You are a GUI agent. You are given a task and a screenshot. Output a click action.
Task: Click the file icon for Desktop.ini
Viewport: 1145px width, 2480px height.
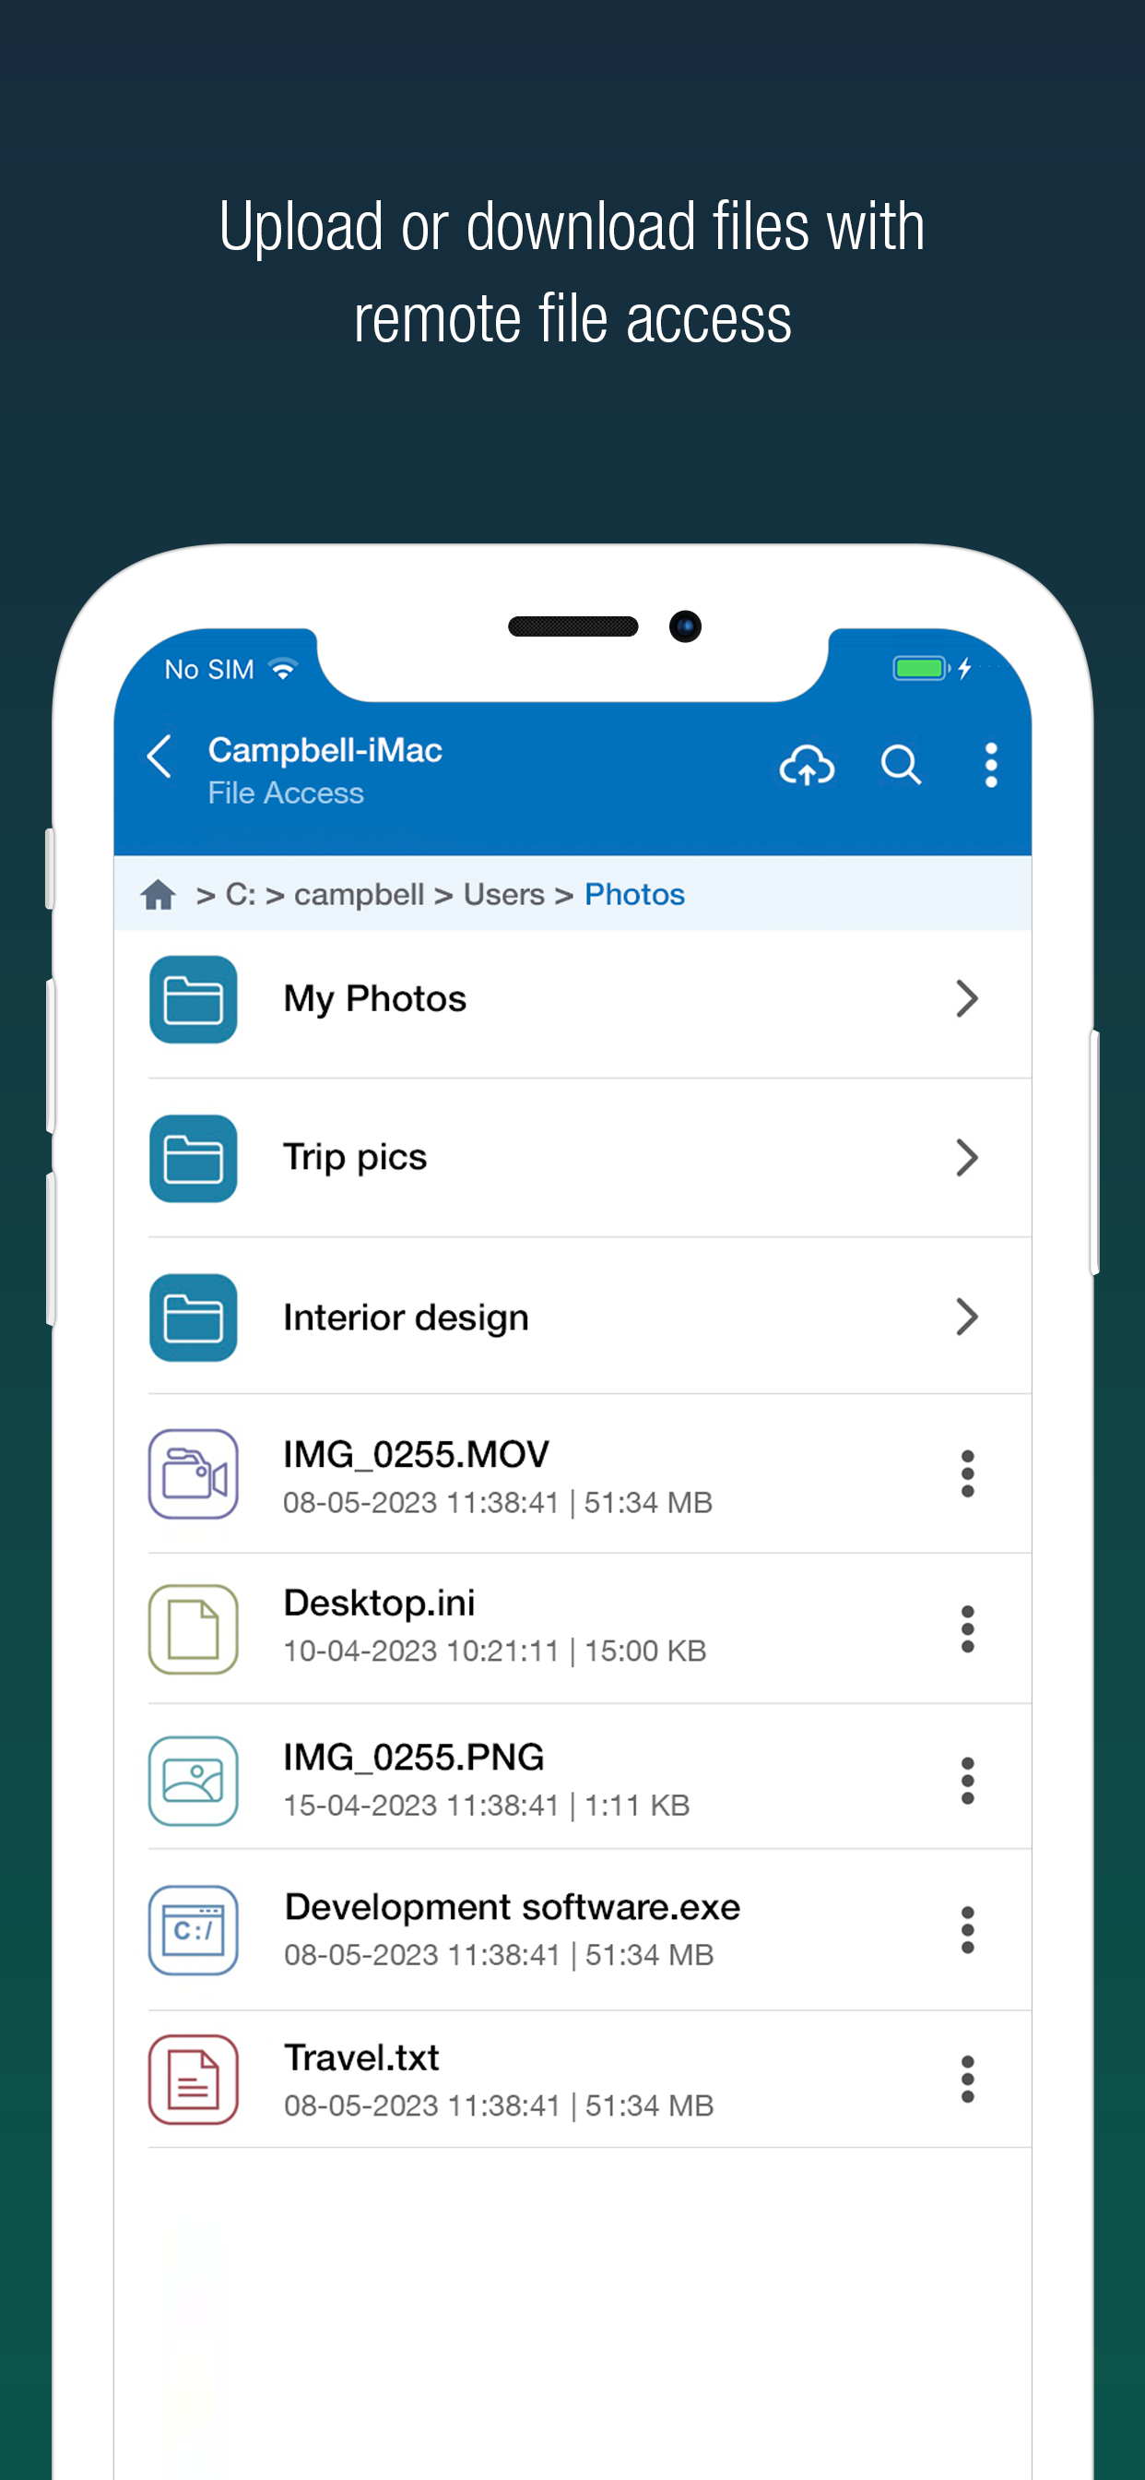[x=194, y=1629]
